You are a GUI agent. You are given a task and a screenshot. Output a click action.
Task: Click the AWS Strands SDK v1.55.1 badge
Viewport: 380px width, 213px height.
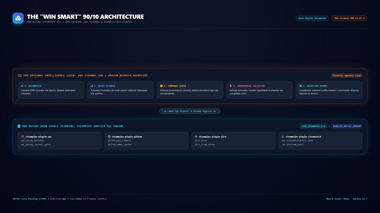coord(349,18)
